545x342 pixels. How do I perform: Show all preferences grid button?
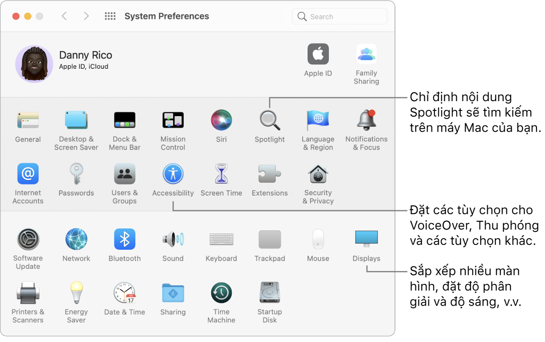pos(110,16)
